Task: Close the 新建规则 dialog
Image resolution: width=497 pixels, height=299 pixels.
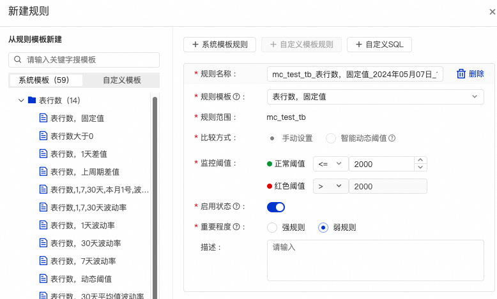Action: 493,12
